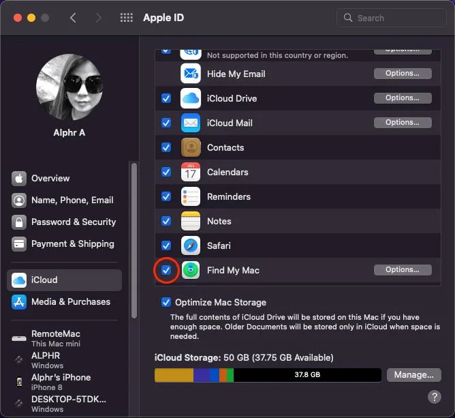Image resolution: width=455 pixels, height=418 pixels.
Task: Click the Find My Mac label
Action: click(x=233, y=271)
